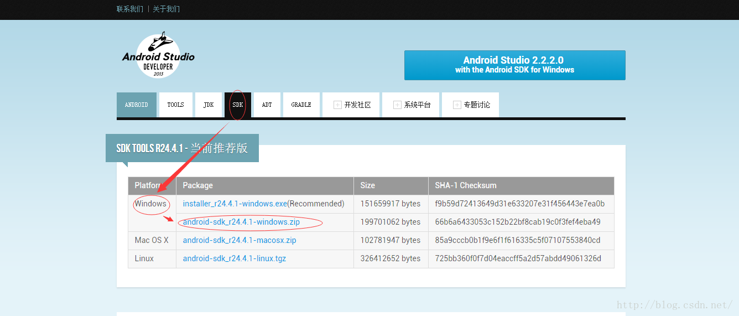
Task: Click the 151659917 bytes size cell
Action: point(391,204)
